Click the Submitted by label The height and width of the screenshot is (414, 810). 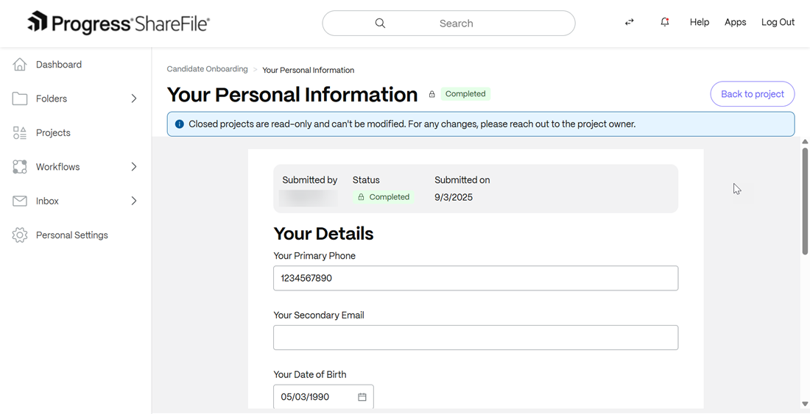coord(309,180)
